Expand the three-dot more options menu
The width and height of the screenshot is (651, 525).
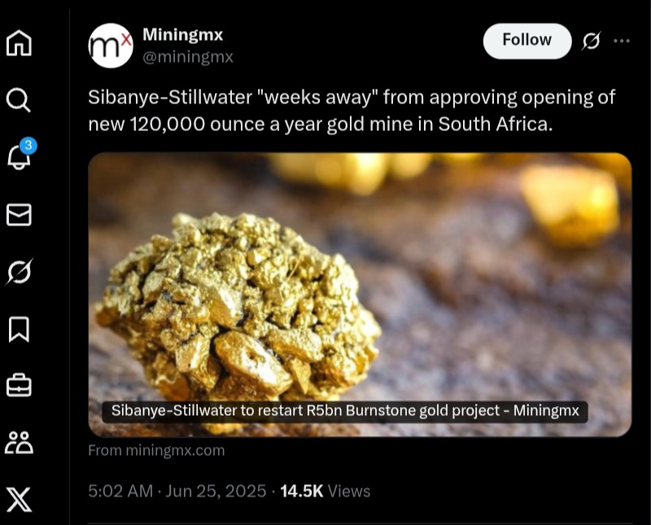point(622,41)
